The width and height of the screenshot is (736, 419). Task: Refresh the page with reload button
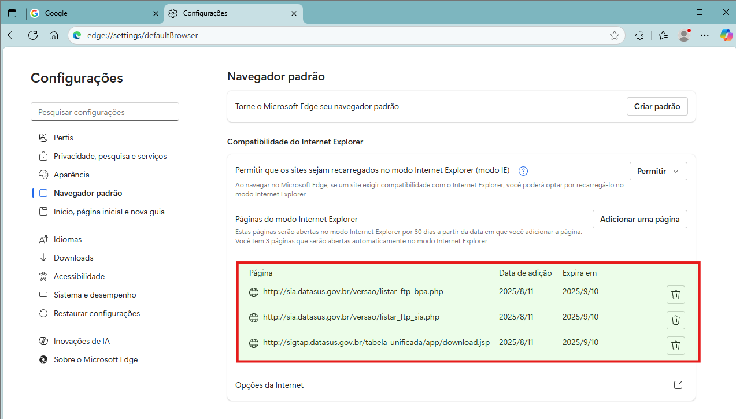[x=33, y=35]
